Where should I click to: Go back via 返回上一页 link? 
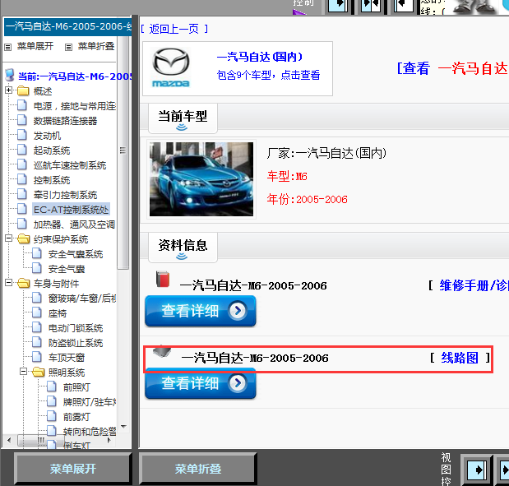tap(174, 30)
